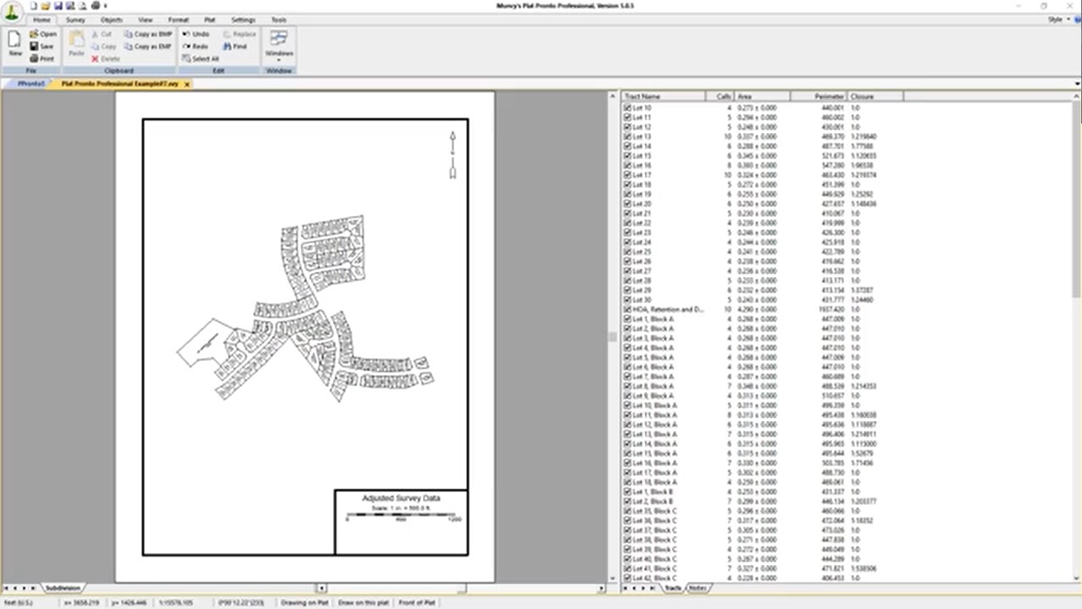Click Copy in the Clipboard group
1082x609 pixels.
pyautogui.click(x=103, y=47)
